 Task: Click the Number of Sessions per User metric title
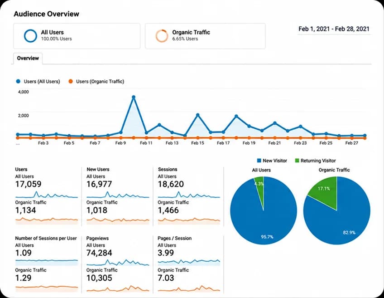[46, 239]
